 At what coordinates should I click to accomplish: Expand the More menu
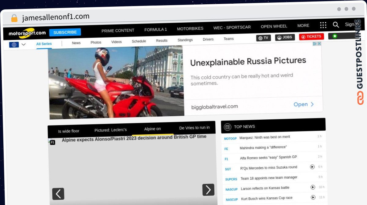click(x=303, y=25)
